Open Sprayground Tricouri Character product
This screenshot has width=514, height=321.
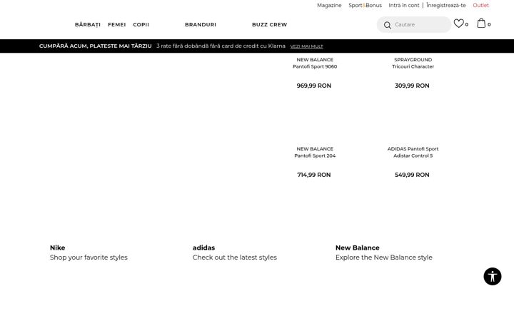click(x=413, y=63)
